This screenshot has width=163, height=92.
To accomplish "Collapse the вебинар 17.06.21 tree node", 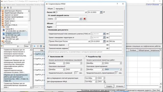I will 1,25.
